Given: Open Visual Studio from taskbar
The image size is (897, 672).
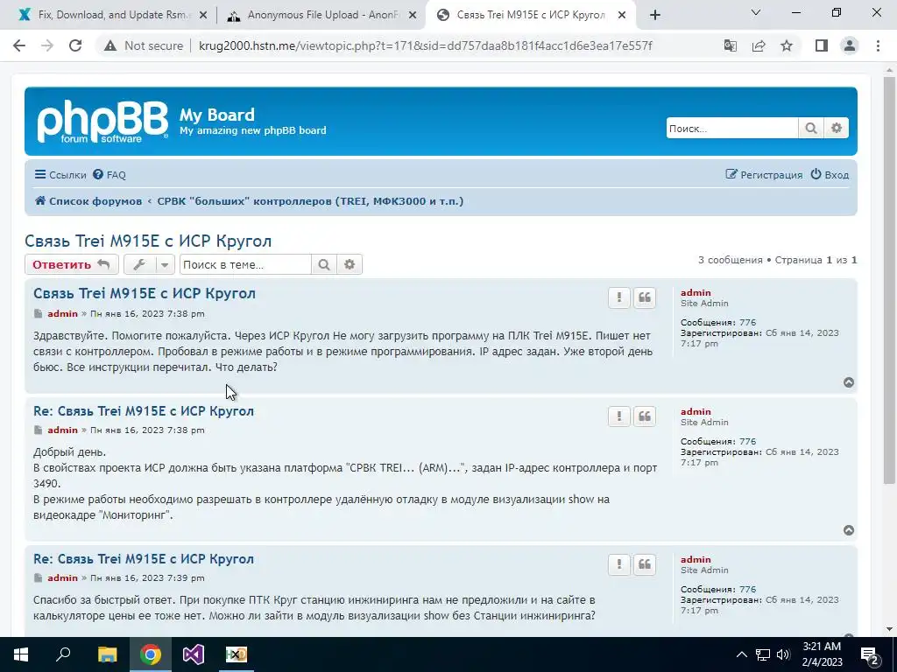Looking at the screenshot, I should [x=194, y=654].
